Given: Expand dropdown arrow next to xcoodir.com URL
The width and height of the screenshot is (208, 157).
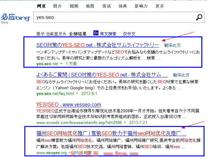Looking at the screenshot, I should tap(125, 122).
